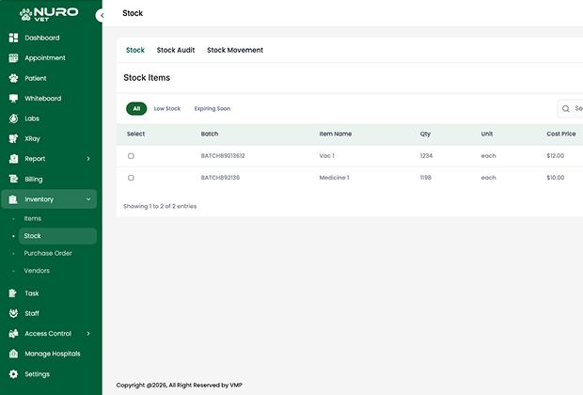This screenshot has width=583, height=395.
Task: Open the Dashboard menu label
Action: (42, 38)
